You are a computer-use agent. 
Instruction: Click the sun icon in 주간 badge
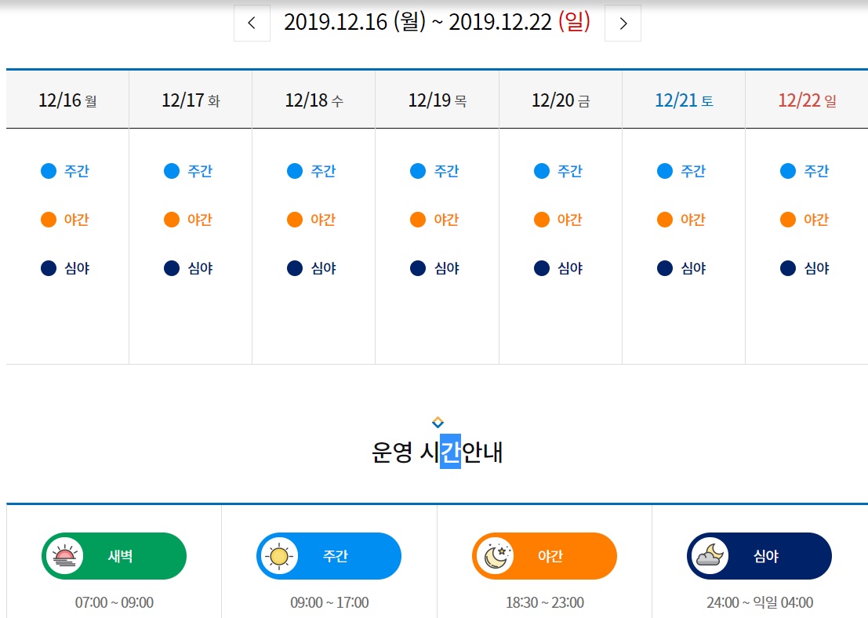[279, 556]
